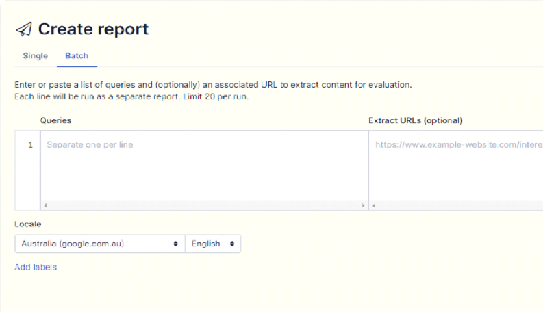The height and width of the screenshot is (312, 543).
Task: Click the Queries column label
Action: (x=55, y=120)
